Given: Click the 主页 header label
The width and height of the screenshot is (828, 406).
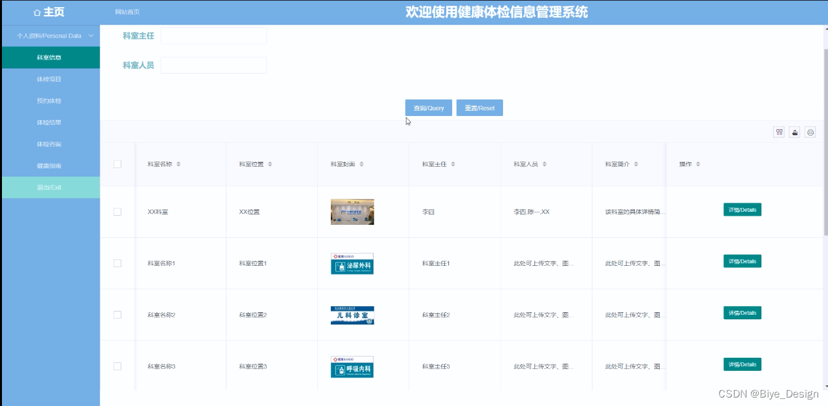Looking at the screenshot, I should tap(54, 12).
